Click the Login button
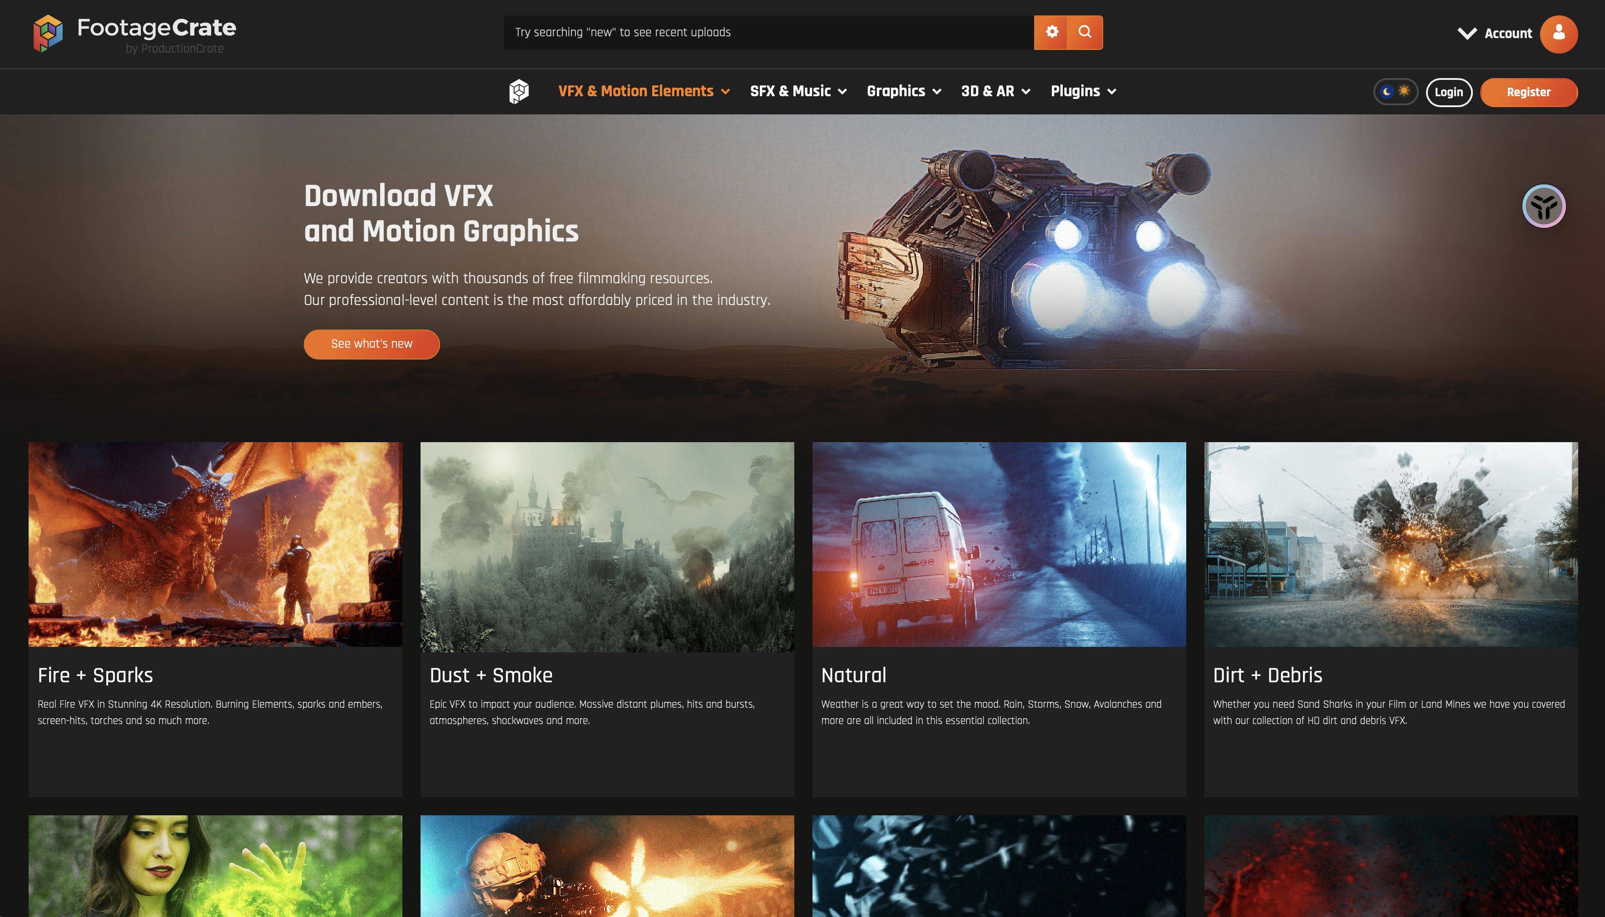The image size is (1605, 917). coord(1448,92)
